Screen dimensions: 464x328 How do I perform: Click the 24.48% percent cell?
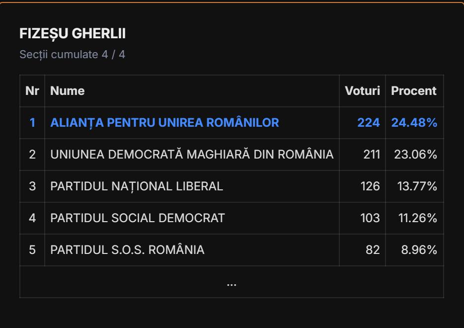point(414,123)
